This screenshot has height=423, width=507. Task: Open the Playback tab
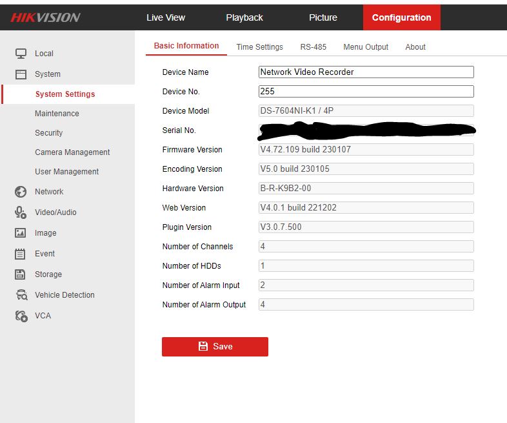click(244, 17)
